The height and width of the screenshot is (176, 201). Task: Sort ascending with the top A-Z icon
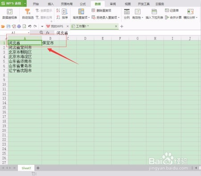[x=58, y=10]
